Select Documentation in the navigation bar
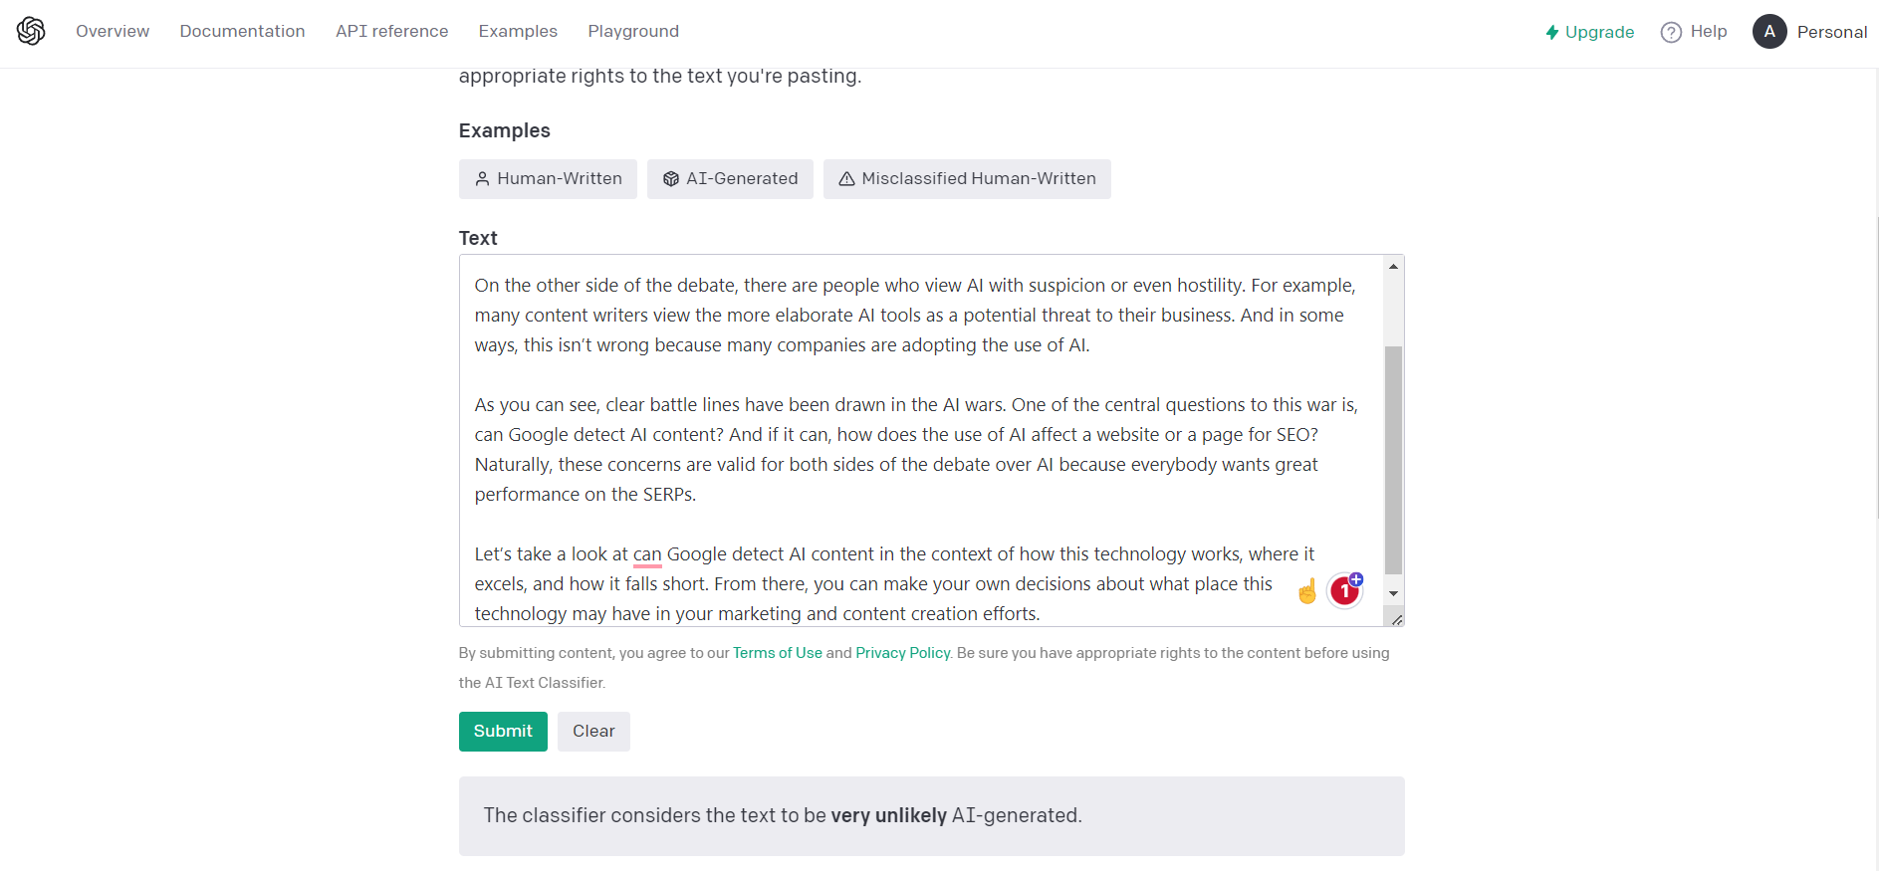This screenshot has width=1879, height=871. 242,31
